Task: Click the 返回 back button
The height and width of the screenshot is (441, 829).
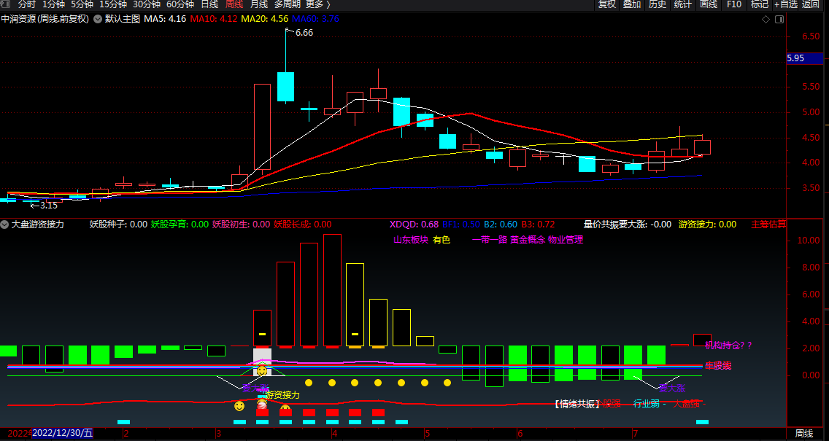Action: coord(811,4)
